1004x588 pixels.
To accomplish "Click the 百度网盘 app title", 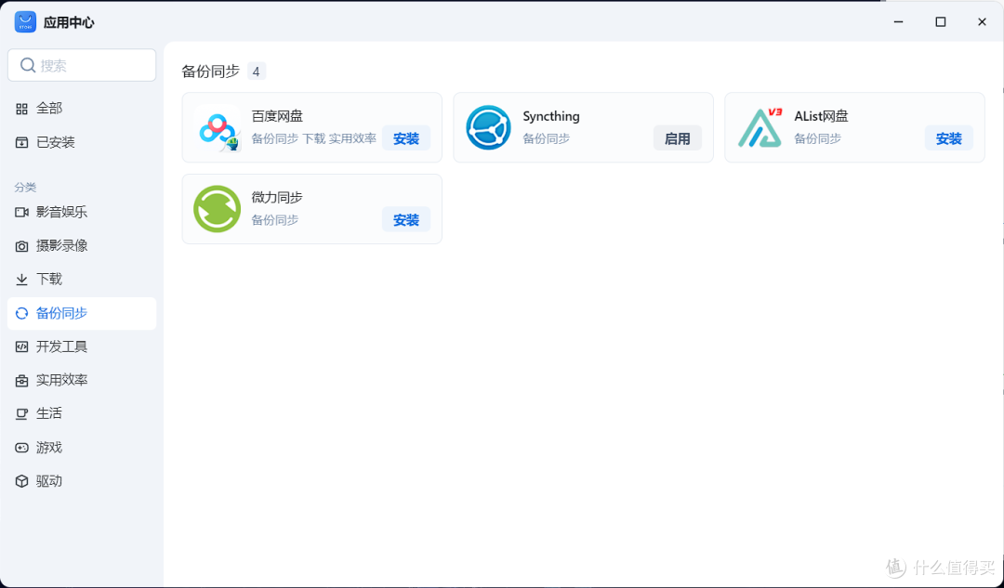I will [277, 116].
